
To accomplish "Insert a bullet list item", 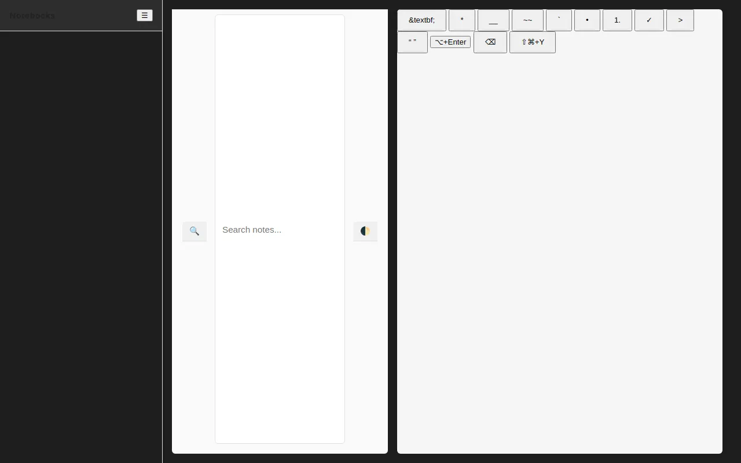I will pos(587,20).
